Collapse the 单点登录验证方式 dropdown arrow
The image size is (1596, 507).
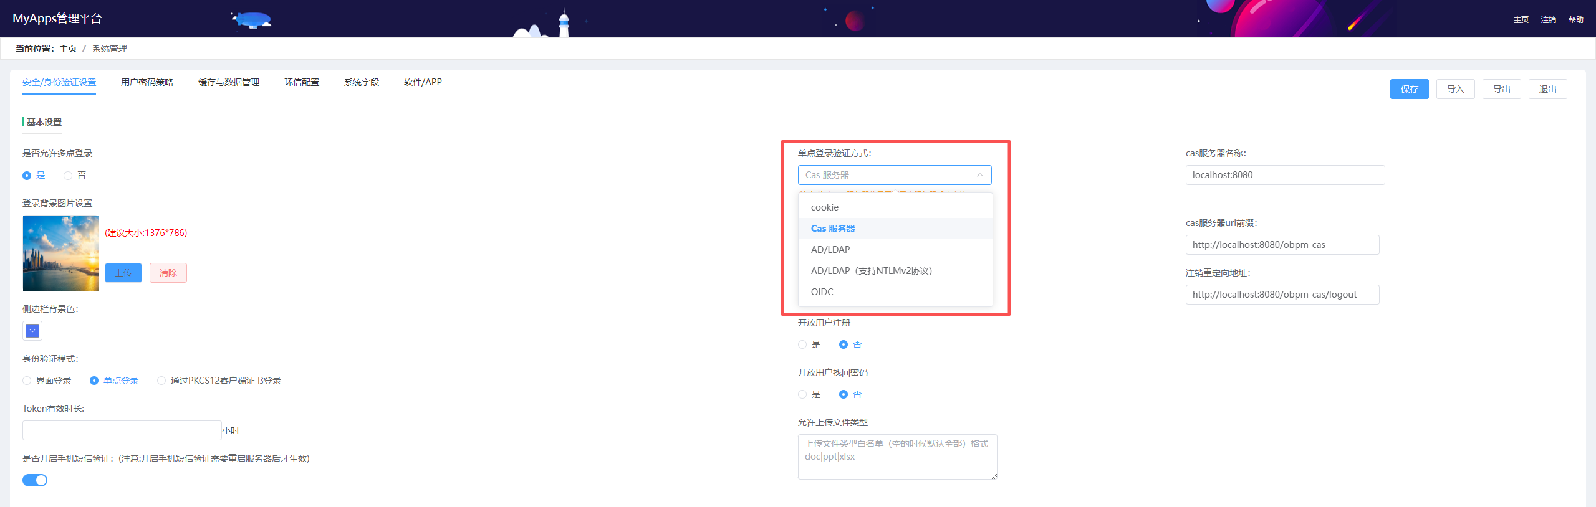[x=979, y=175]
